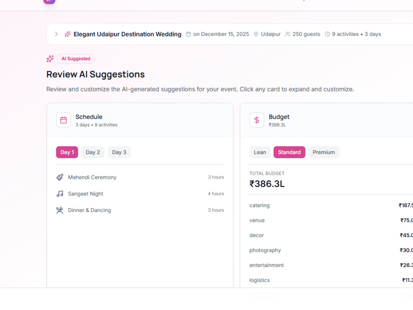The height and width of the screenshot is (310, 413).
Task: Click the Sangeet Night music note icon
Action: (x=60, y=194)
